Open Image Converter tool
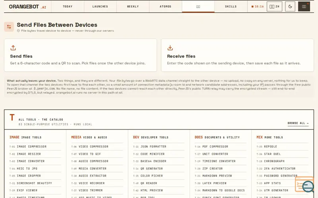The height and width of the screenshot is (198, 318). click(x=35, y=161)
